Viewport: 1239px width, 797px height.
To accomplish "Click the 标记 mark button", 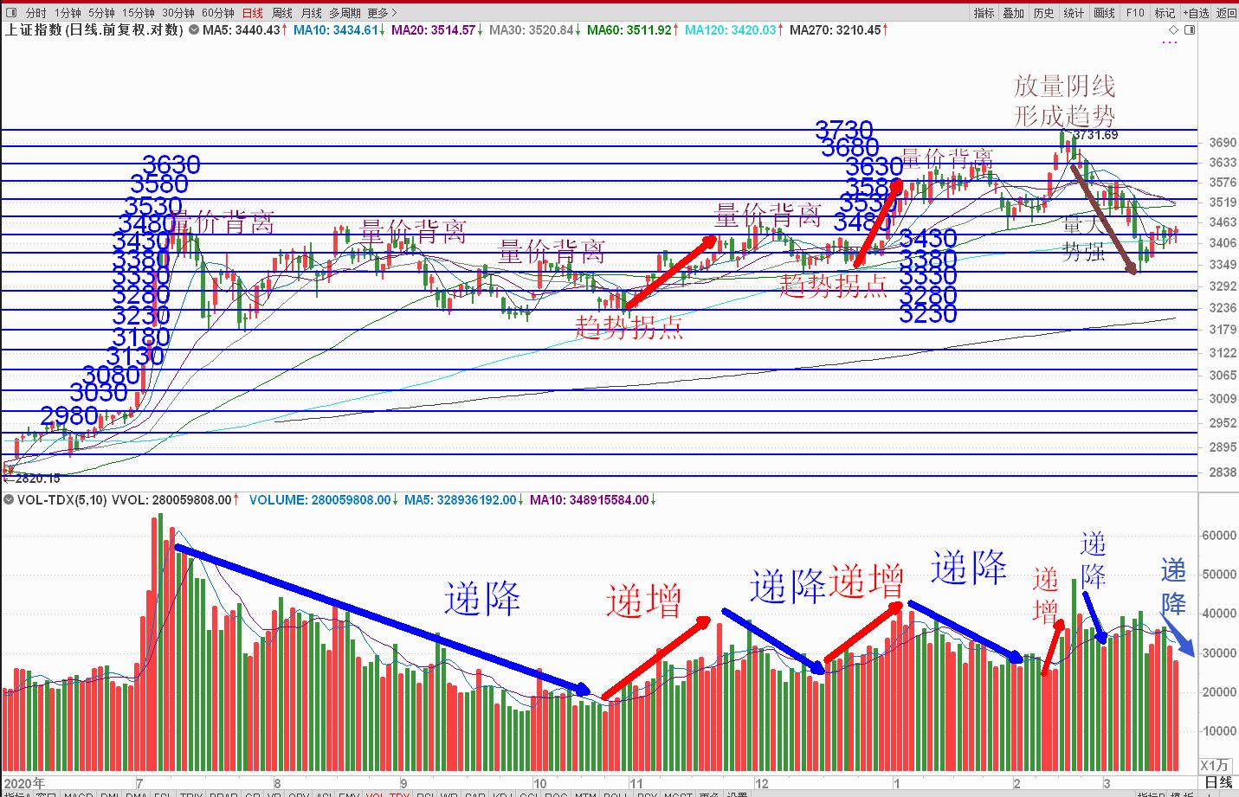I will [x=1165, y=13].
